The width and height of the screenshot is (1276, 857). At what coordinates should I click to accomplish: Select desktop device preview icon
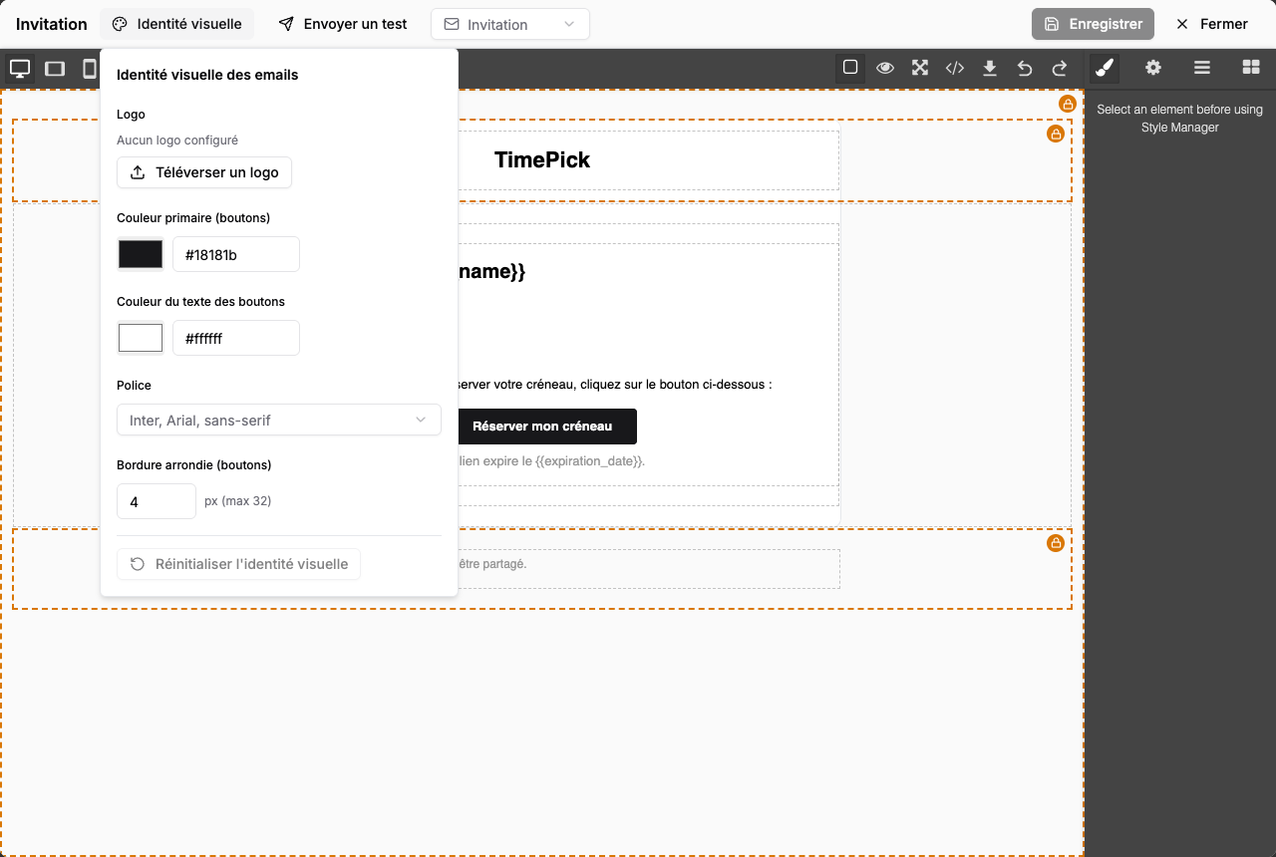click(20, 68)
